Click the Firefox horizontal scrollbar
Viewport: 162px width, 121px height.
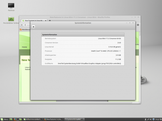pyautogui.click(x=76, y=103)
